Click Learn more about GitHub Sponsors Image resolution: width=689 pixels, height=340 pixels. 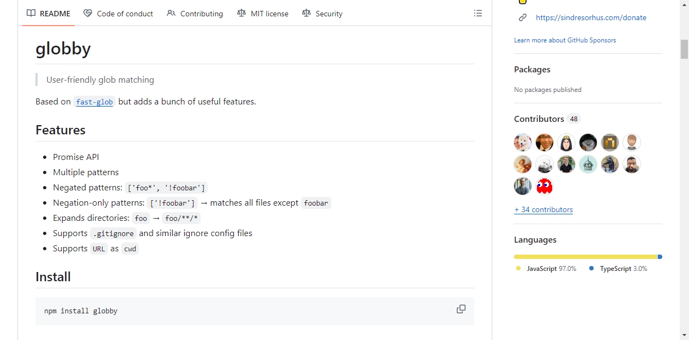[565, 40]
